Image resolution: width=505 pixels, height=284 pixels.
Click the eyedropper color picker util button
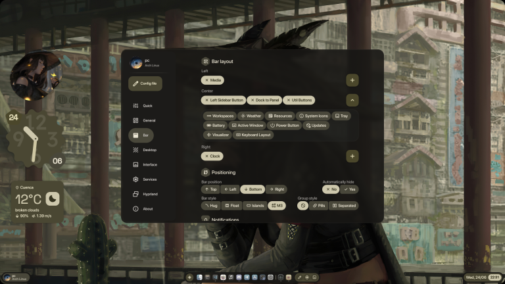tap(299, 277)
